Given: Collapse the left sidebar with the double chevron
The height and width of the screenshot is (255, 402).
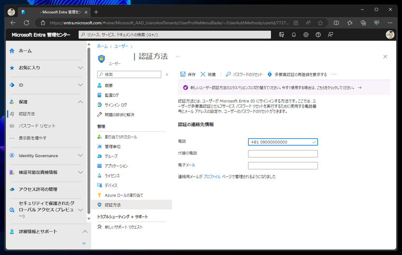Looking at the screenshot, I should click(84, 243).
